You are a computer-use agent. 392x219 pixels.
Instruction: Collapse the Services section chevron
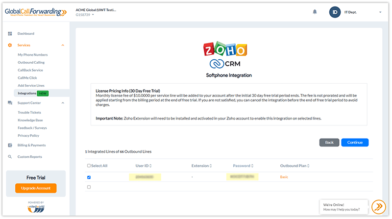(63, 45)
